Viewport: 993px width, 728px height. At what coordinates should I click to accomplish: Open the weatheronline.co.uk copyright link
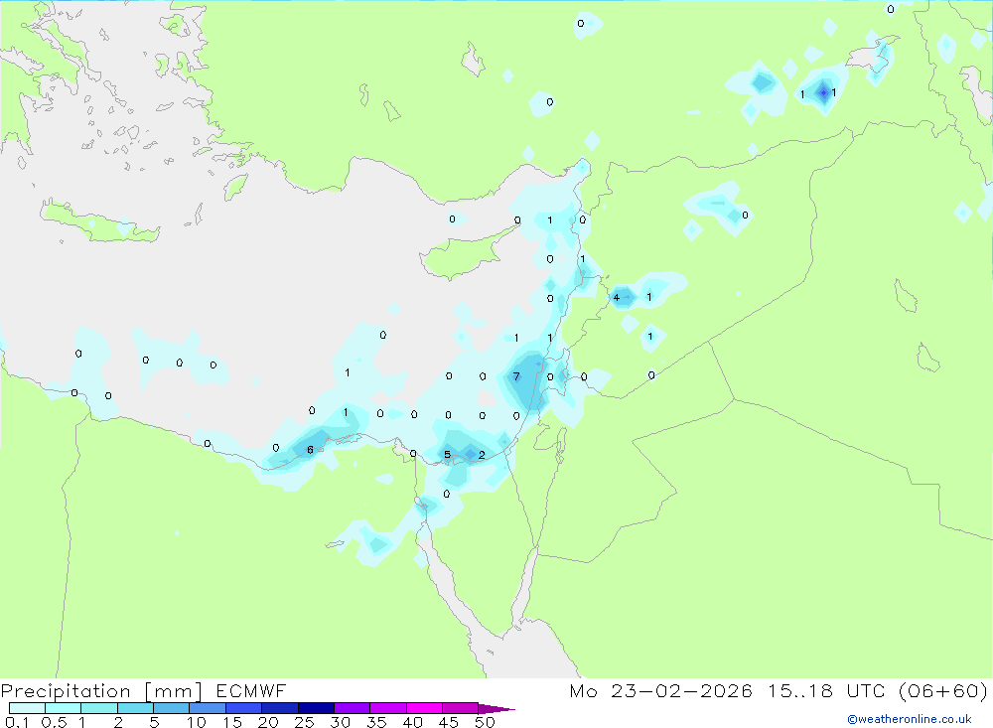[x=909, y=719]
